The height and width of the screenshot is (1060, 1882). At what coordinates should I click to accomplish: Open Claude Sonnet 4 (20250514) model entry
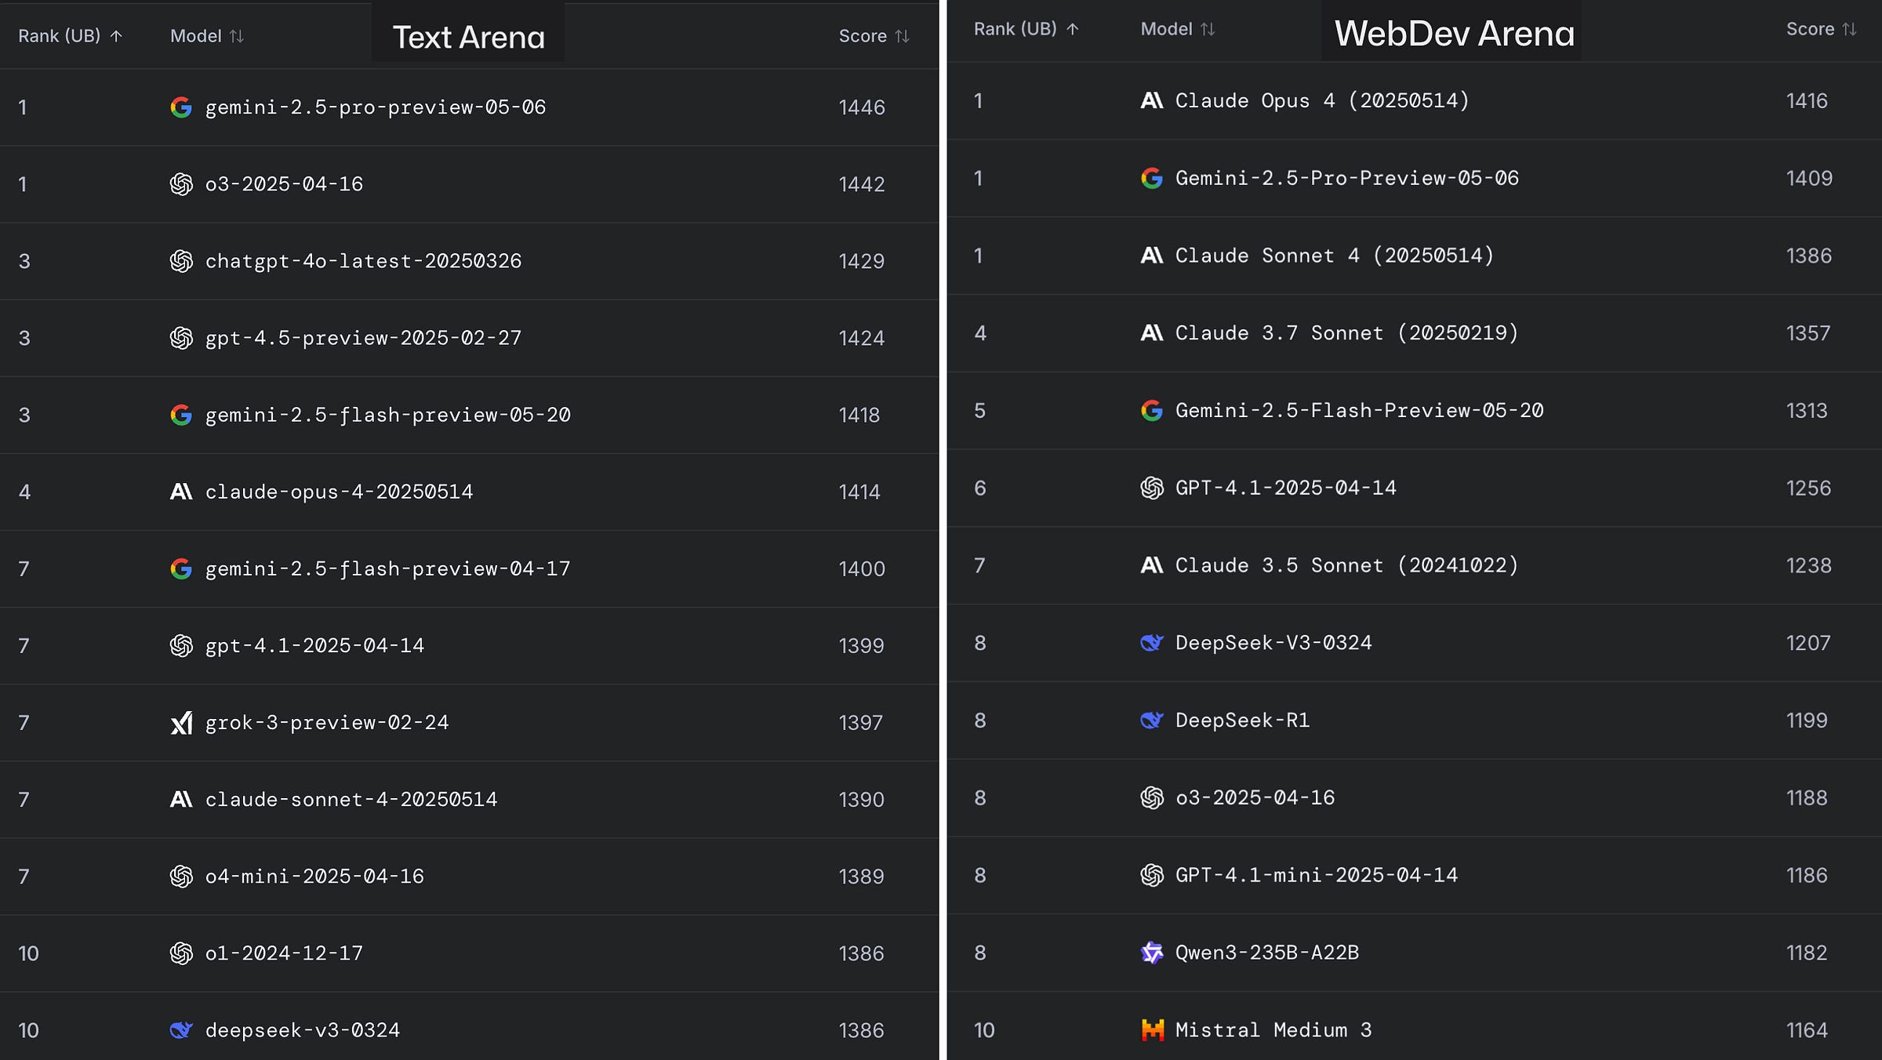[x=1335, y=256]
